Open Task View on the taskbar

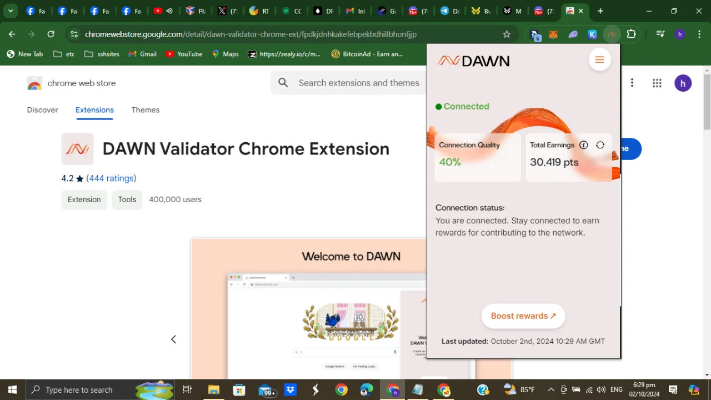click(x=187, y=390)
